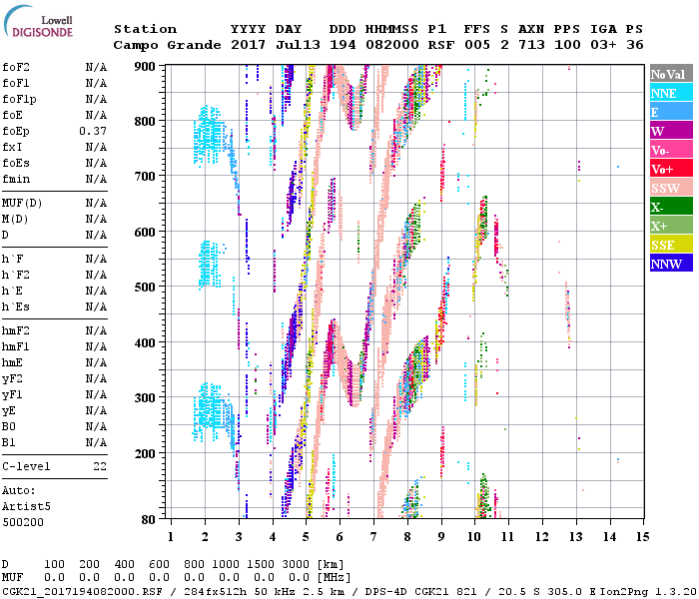Select the NNW blue legend swatch
The width and height of the screenshot is (699, 599).
(671, 263)
